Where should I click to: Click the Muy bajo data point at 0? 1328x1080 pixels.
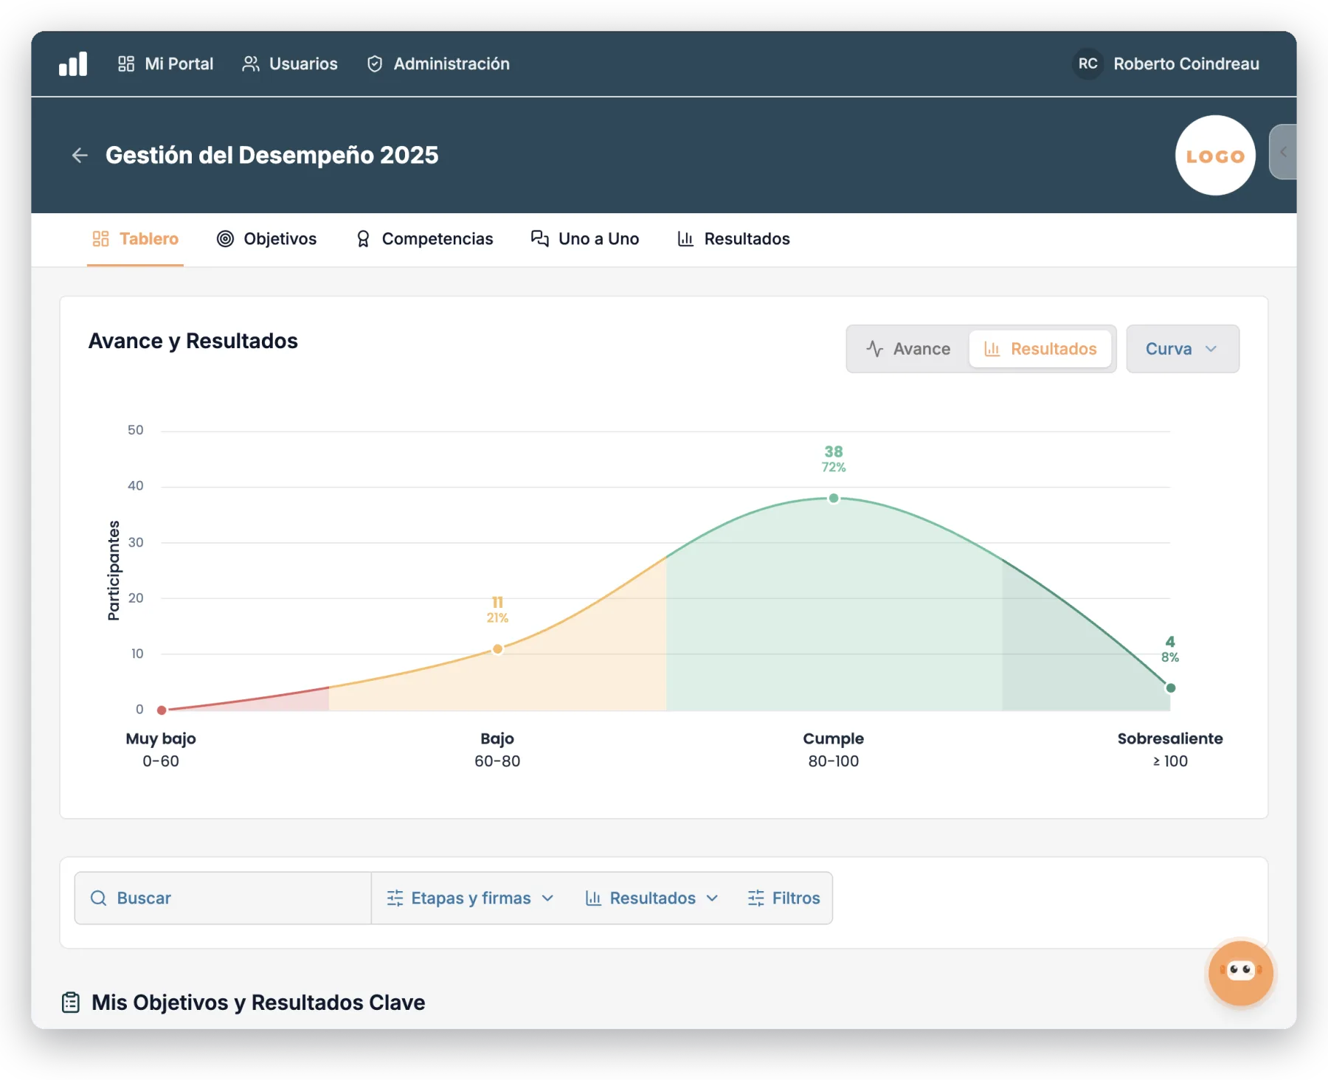162,710
